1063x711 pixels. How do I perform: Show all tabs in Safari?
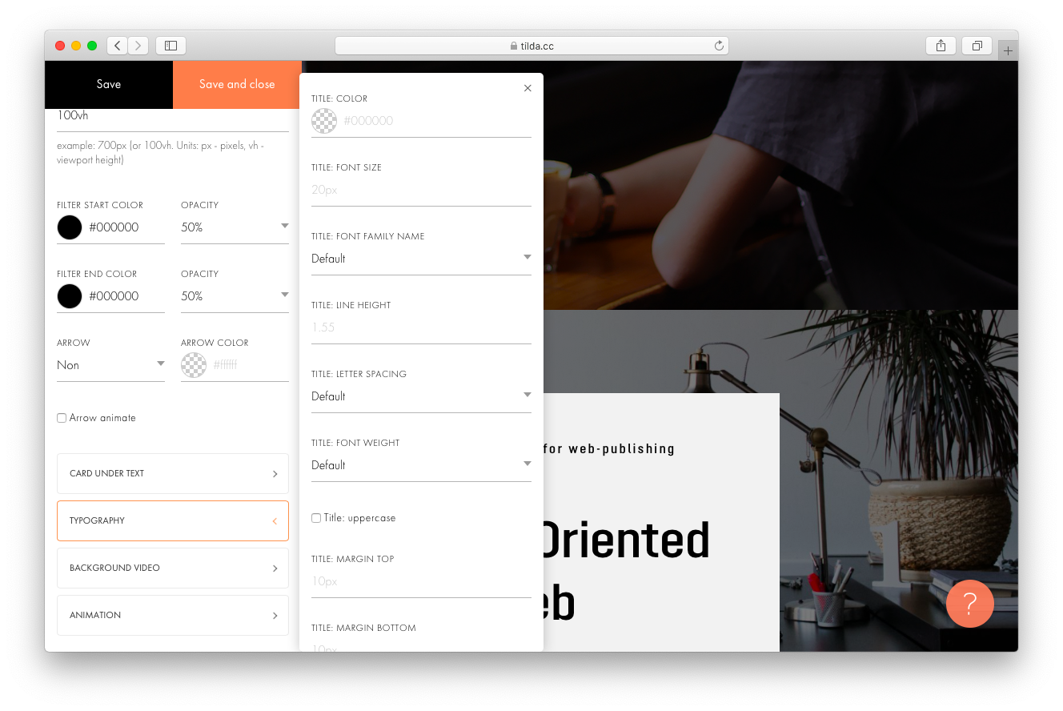point(977,46)
